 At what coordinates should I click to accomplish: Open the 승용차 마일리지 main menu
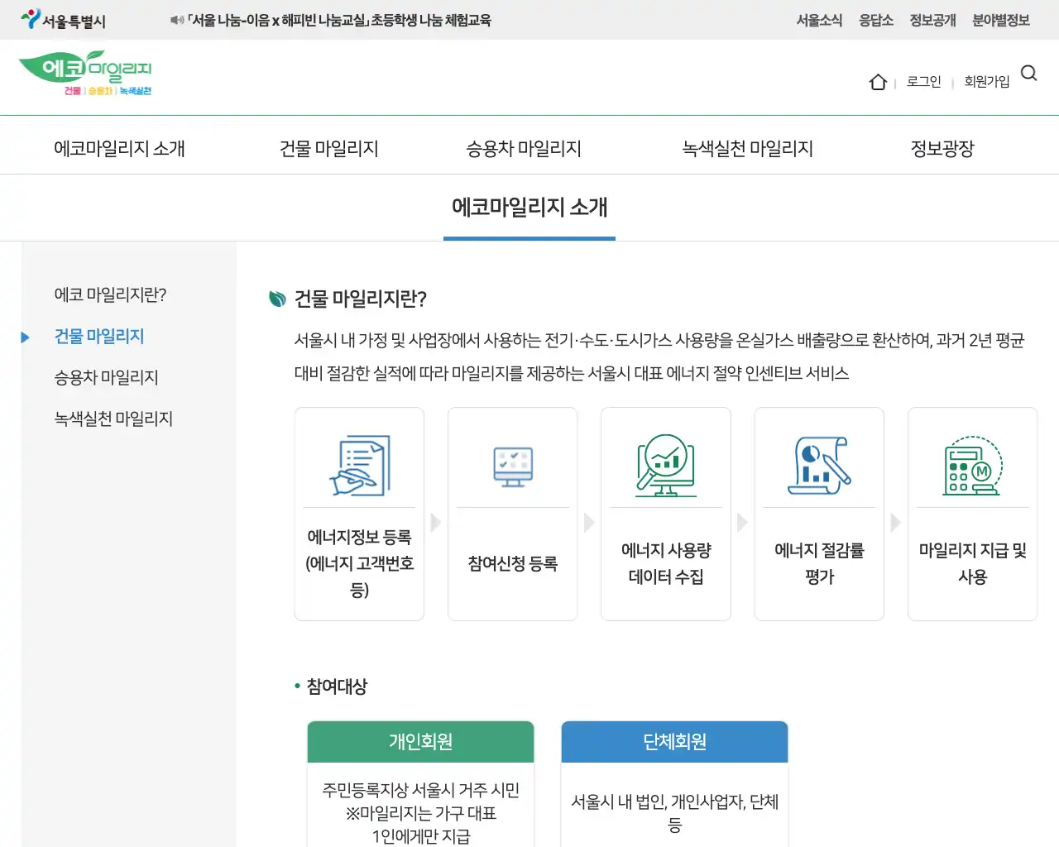pyautogui.click(x=524, y=149)
